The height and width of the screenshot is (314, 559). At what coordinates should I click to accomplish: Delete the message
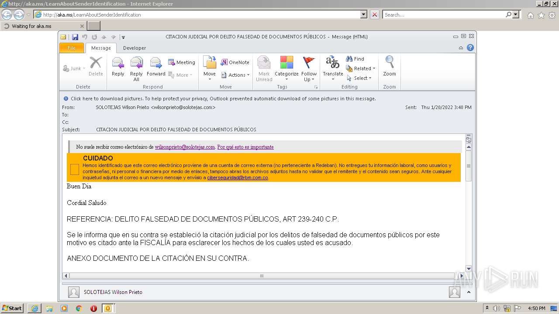[x=96, y=67]
